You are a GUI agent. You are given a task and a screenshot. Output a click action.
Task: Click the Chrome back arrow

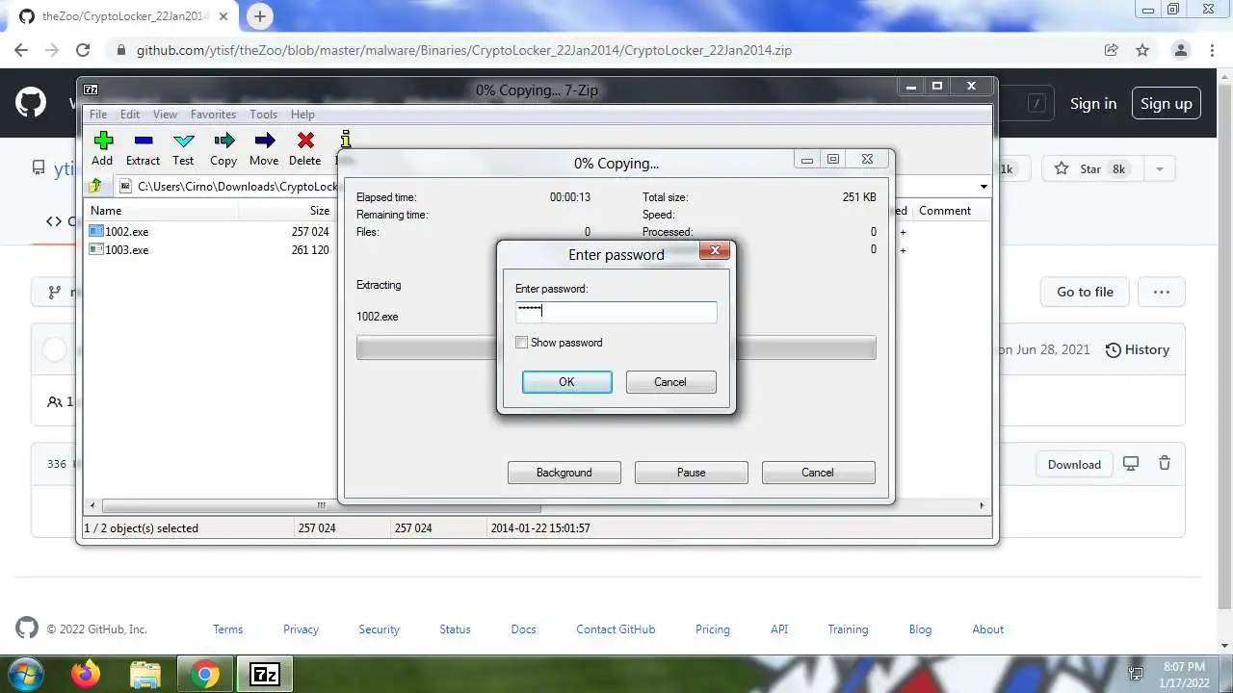21,50
